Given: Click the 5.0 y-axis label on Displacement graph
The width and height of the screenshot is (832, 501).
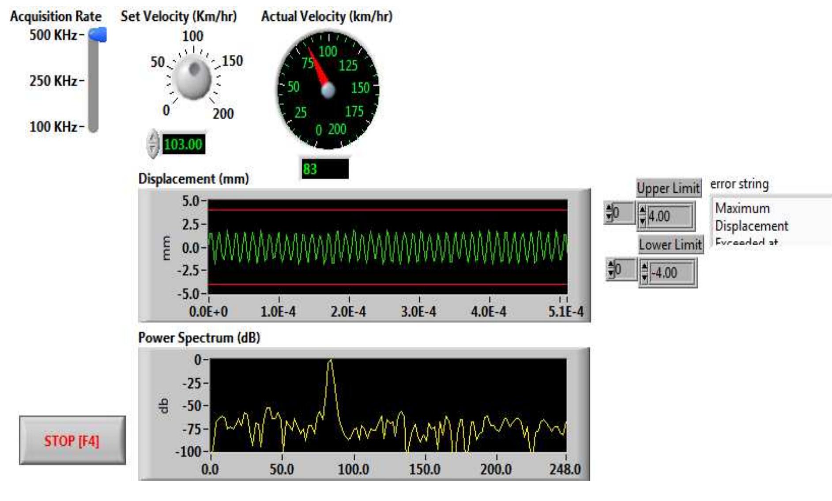Looking at the screenshot, I should pos(191,201).
